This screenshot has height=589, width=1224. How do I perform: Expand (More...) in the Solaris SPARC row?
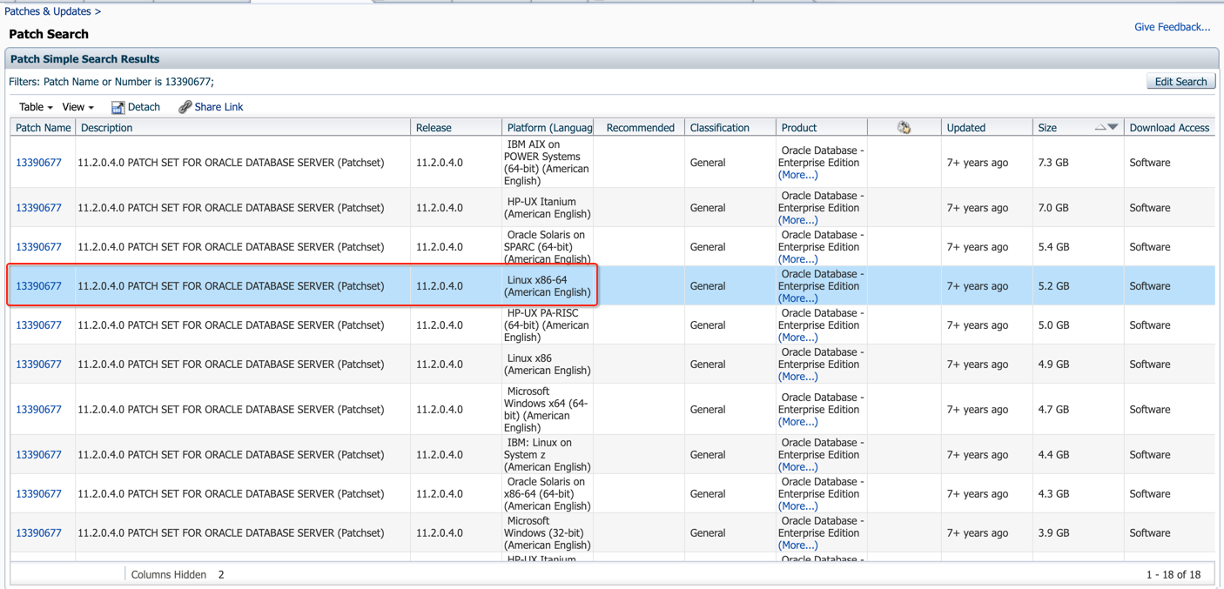(797, 259)
